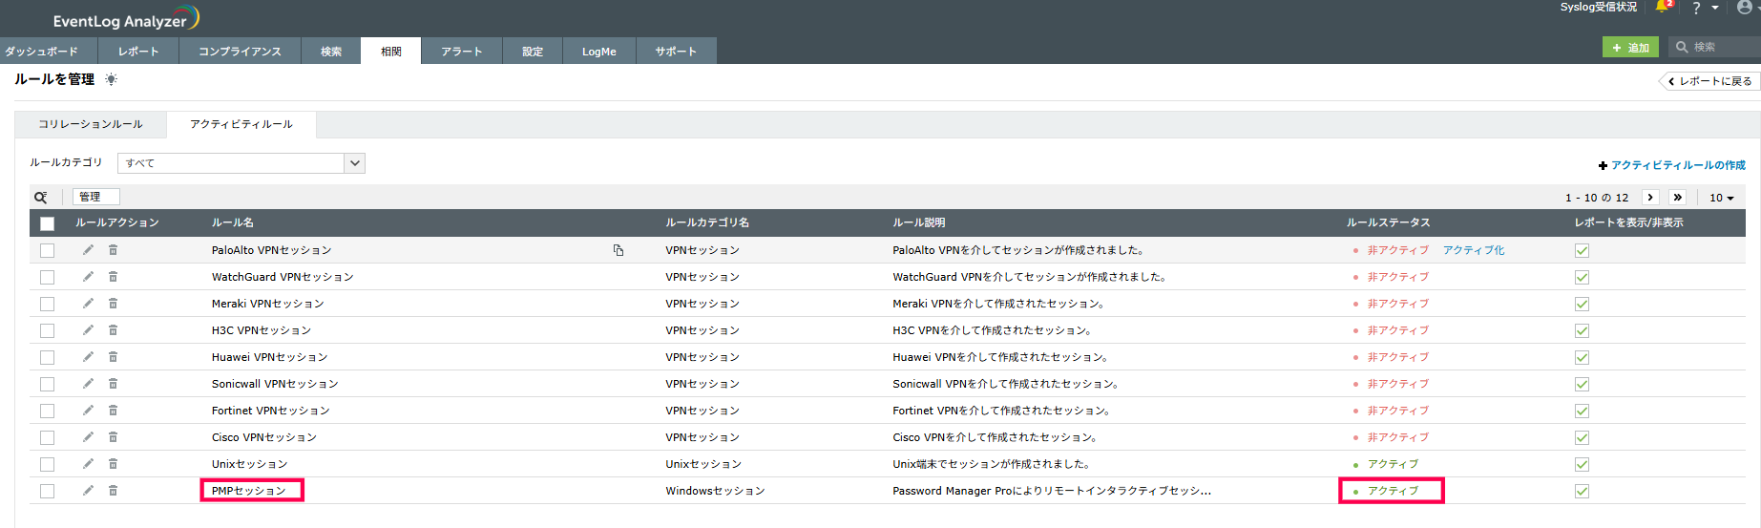The width and height of the screenshot is (1761, 528).
Task: Open Syslog受信状況 link in top bar
Action: 1599,7
